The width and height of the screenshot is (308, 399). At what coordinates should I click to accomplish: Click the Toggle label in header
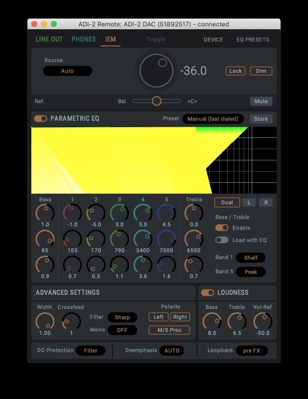[156, 39]
